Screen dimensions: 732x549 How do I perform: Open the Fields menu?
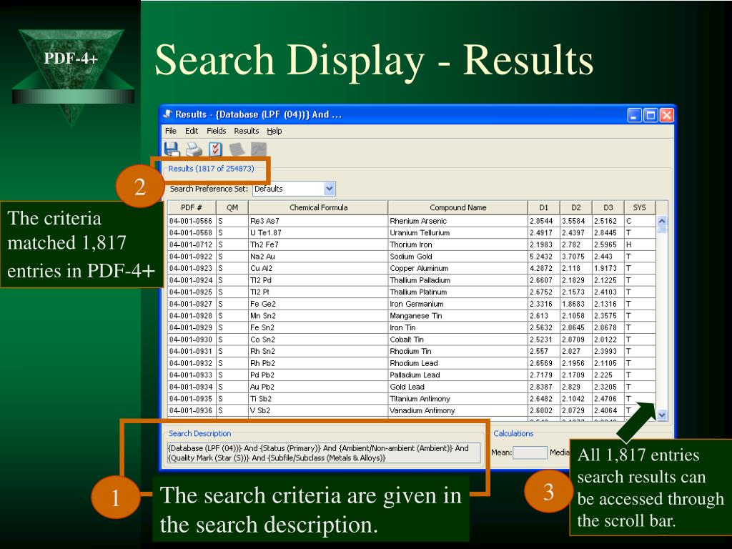point(216,132)
